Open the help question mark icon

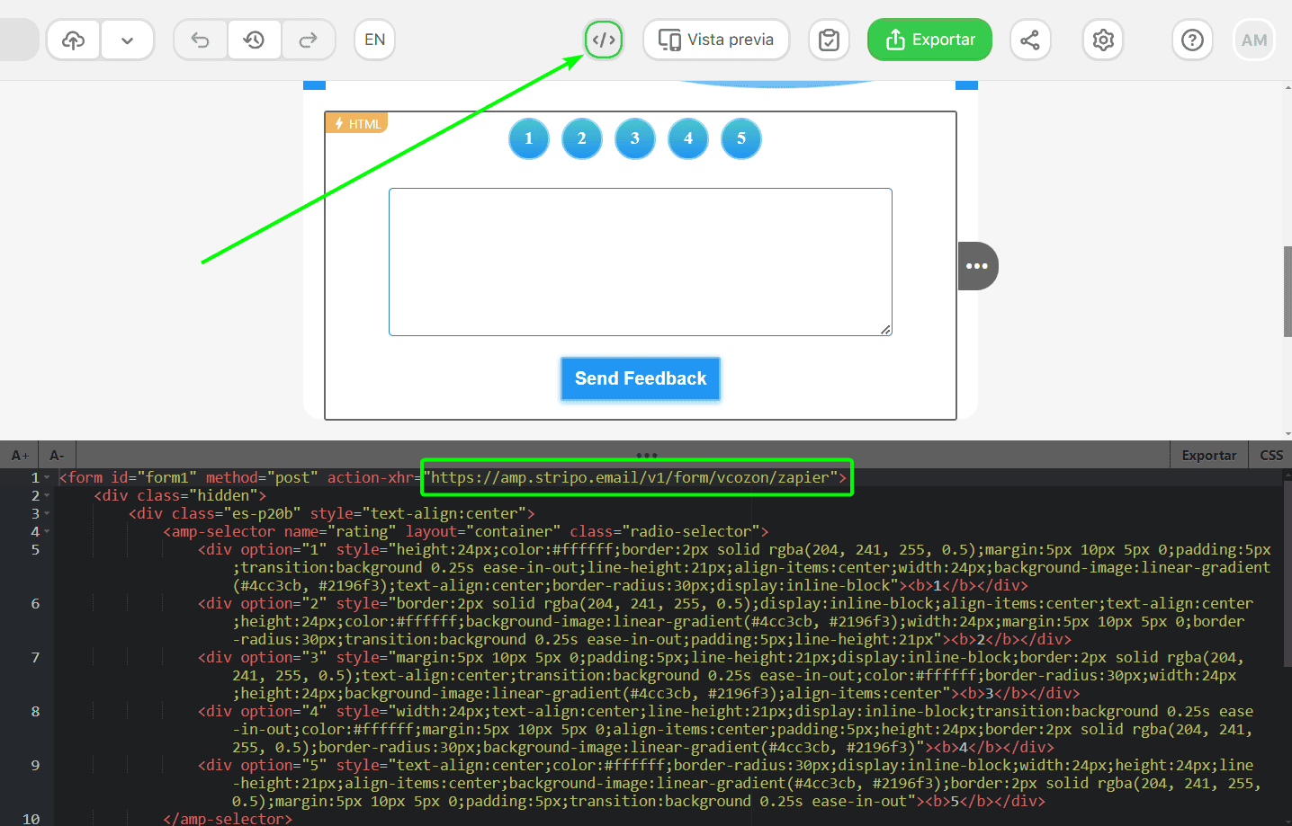coord(1192,40)
